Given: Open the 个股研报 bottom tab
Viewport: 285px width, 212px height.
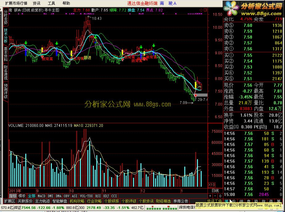Looking at the screenshot, I should [x=111, y=201].
